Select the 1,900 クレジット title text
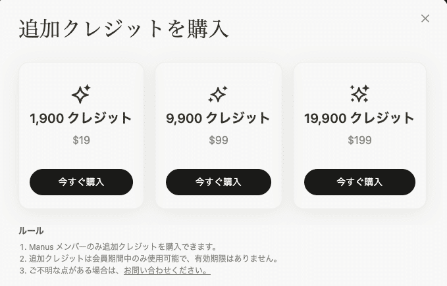Image resolution: width=447 pixels, height=286 pixels. coord(81,118)
